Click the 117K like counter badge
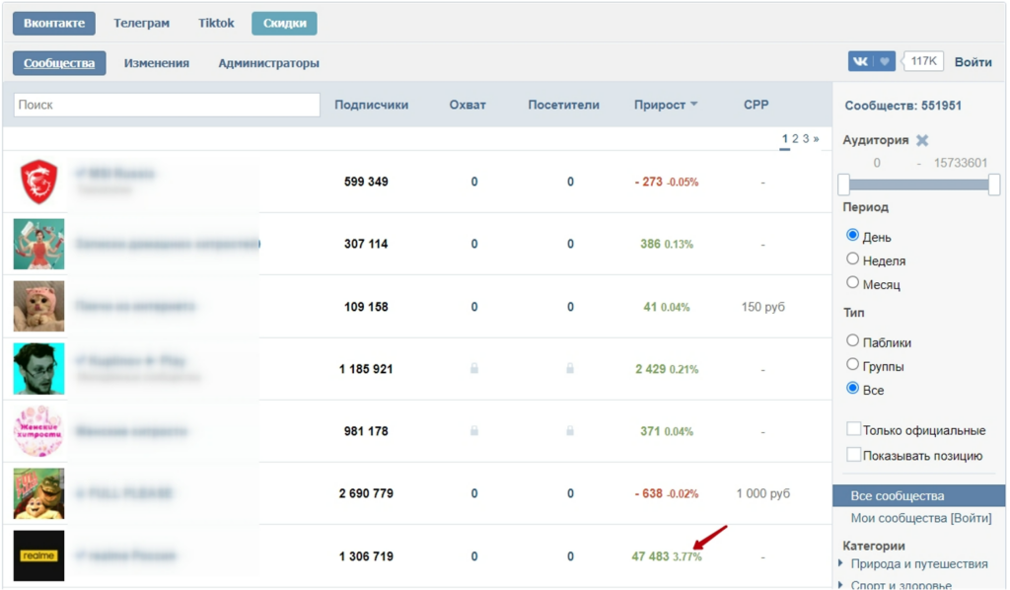This screenshot has width=1010, height=590. pos(924,61)
